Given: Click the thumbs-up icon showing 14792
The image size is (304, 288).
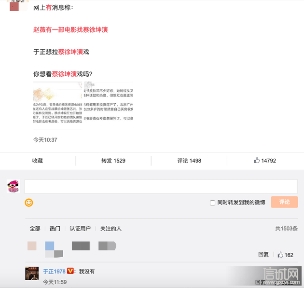Looking at the screenshot, I should 257,160.
